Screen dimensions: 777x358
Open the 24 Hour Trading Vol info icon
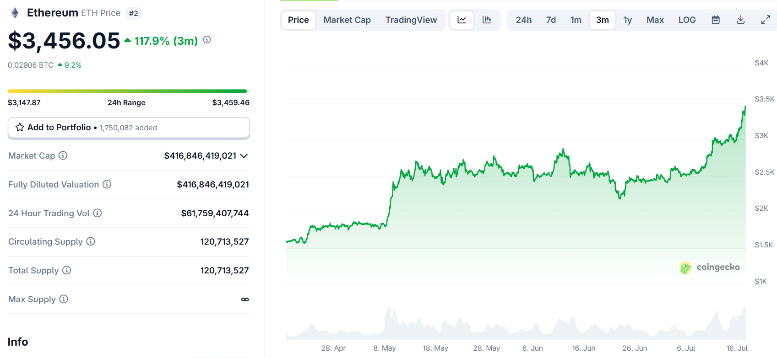pyautogui.click(x=98, y=213)
